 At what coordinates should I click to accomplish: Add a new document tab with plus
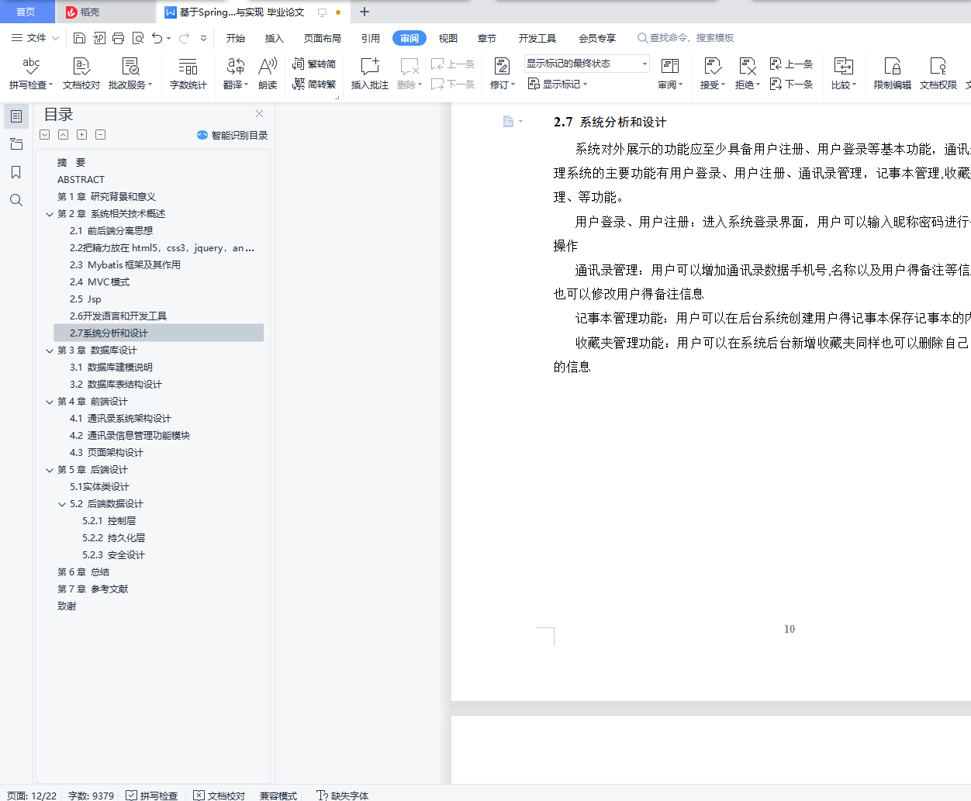click(364, 12)
